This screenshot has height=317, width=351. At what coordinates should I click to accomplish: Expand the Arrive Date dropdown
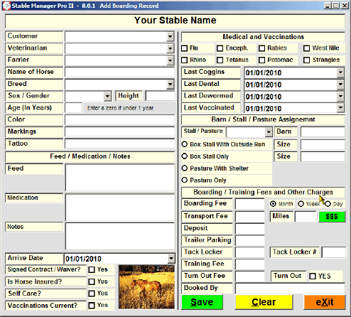(x=171, y=259)
